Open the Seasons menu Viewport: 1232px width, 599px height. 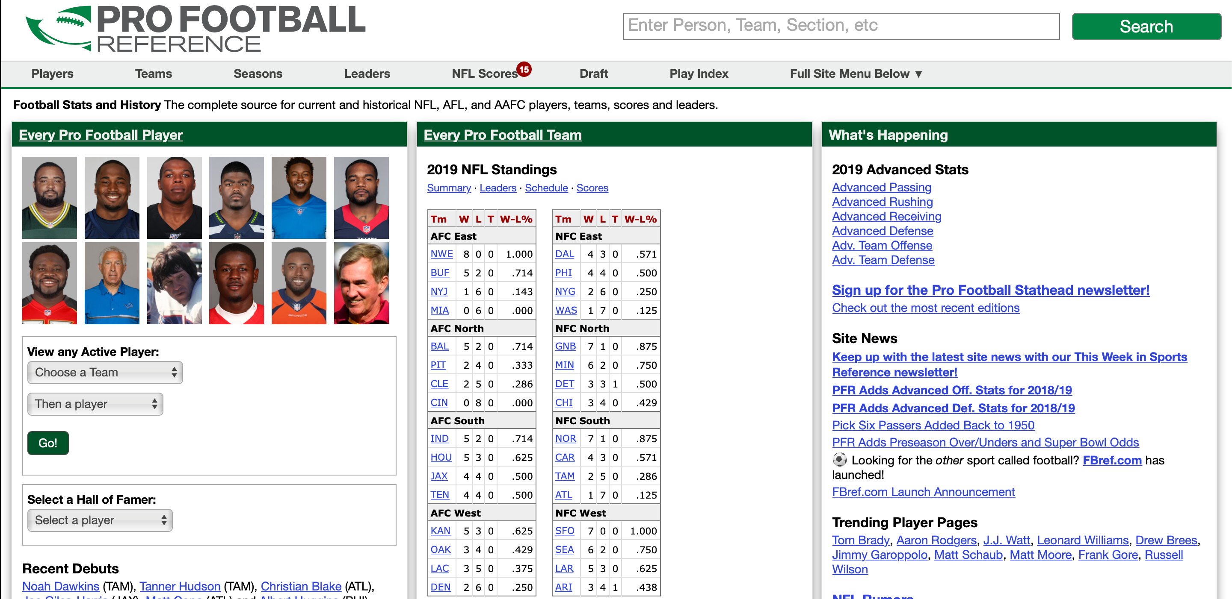pos(258,73)
